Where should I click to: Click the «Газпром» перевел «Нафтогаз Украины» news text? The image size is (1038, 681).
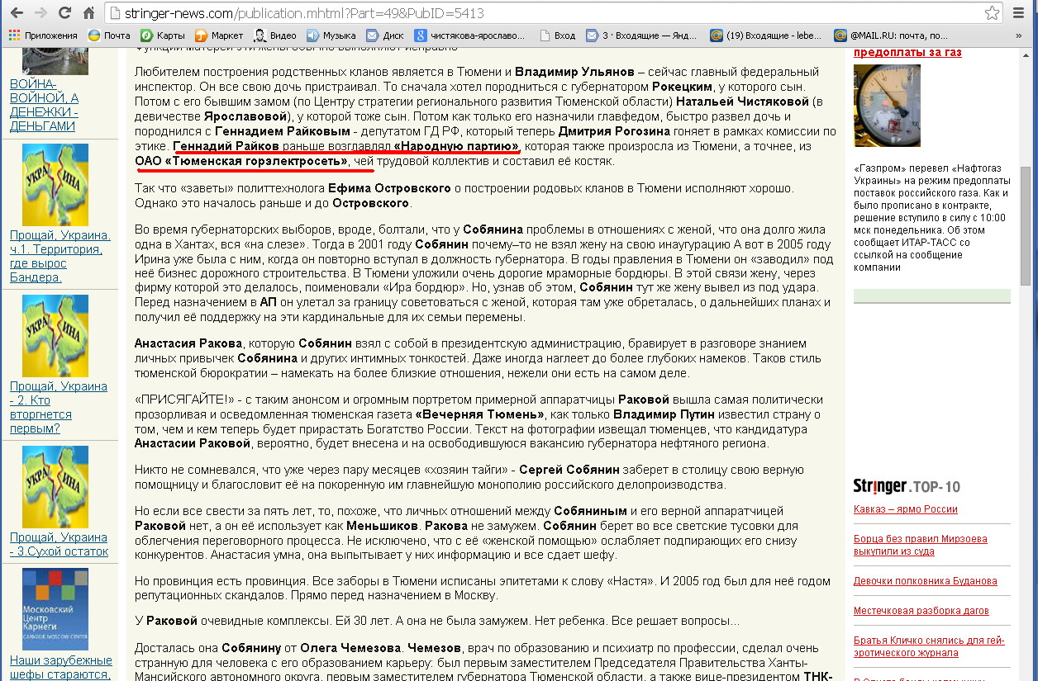click(x=931, y=218)
